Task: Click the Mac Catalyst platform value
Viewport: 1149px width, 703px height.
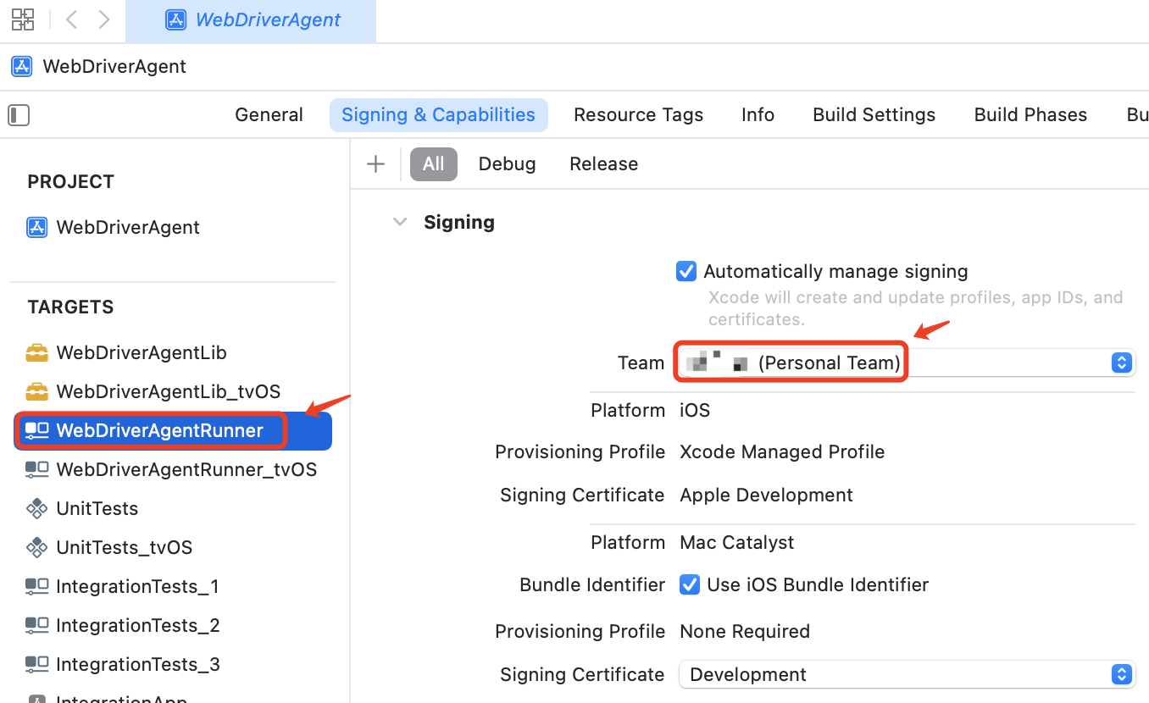Action: point(737,542)
